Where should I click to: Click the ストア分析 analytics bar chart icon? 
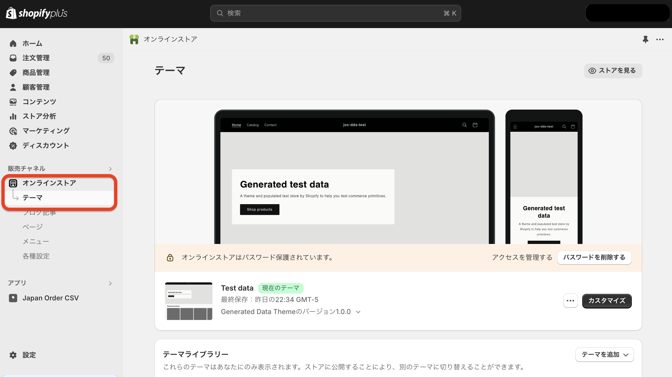(13, 116)
